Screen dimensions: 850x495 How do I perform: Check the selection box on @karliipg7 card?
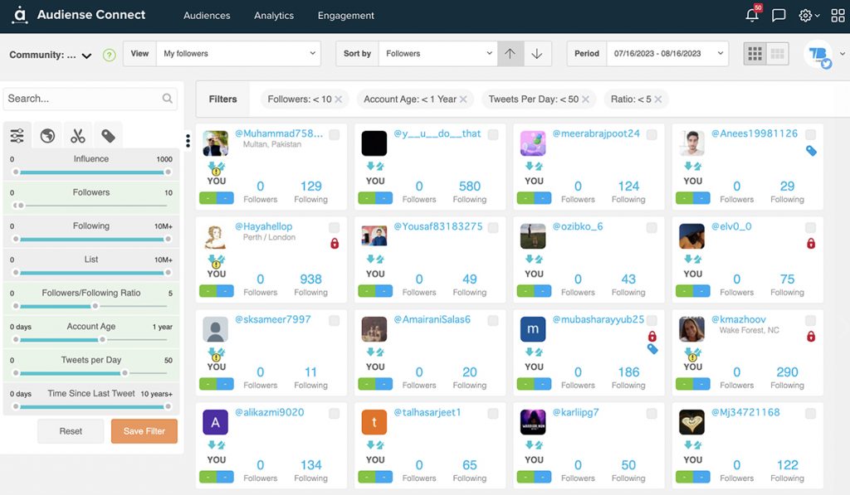(652, 412)
